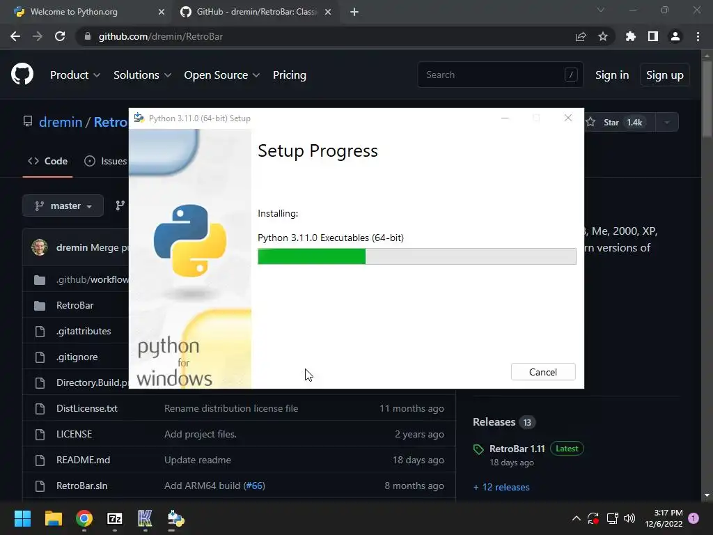Open a new browser tab
Viewport: 713px width, 535px height.
pos(354,12)
